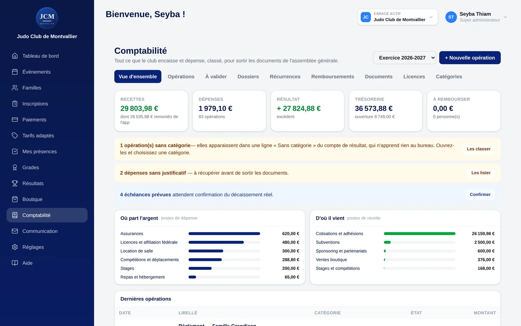This screenshot has width=521, height=326.
Task: Select the Tarifs adaptés tag icon
Action: [15, 136]
